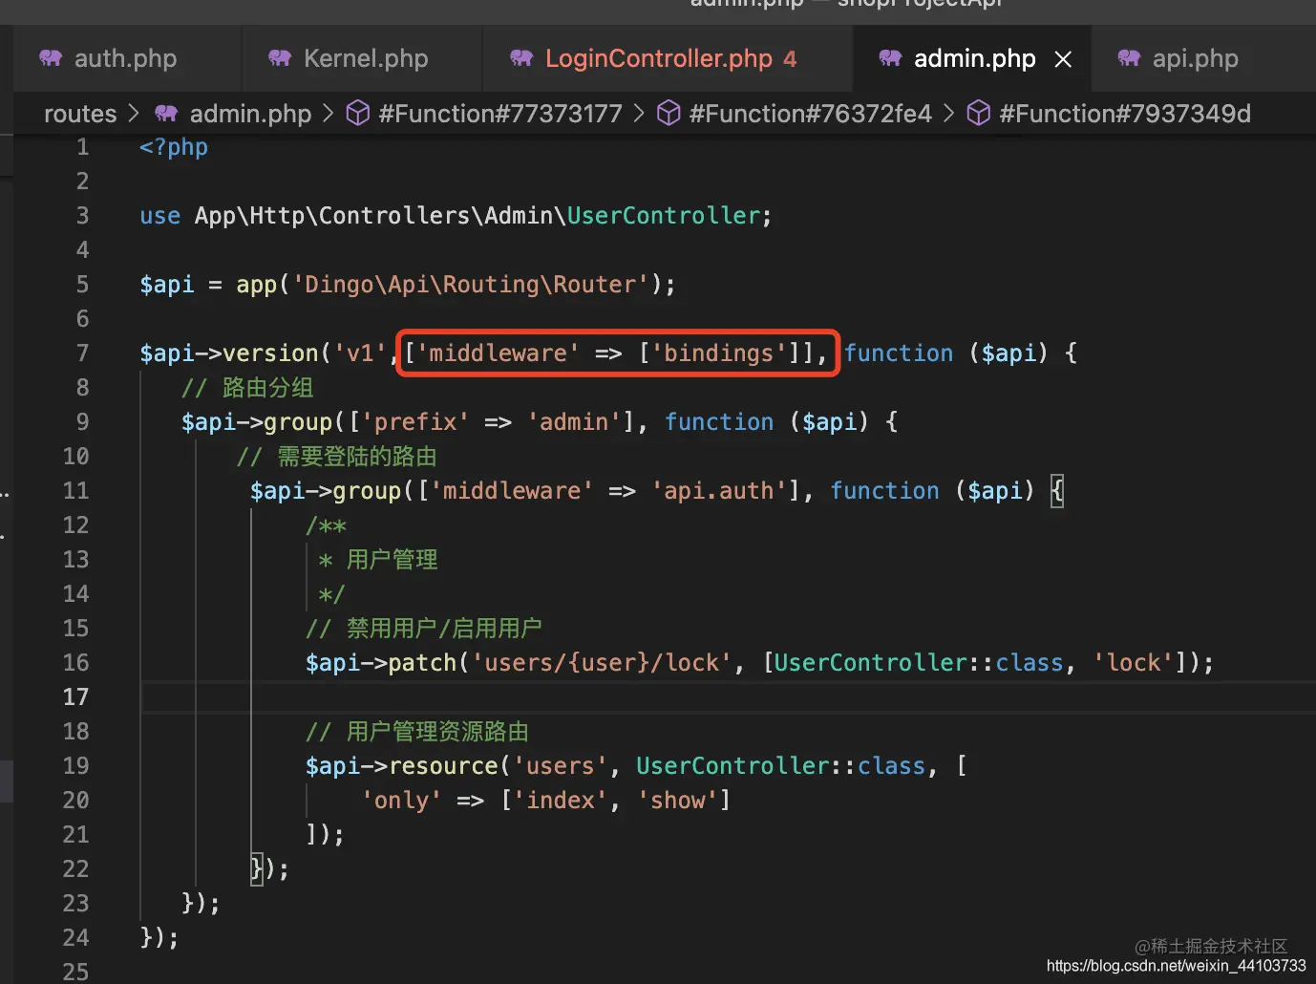Click line number 7 in gutter
The width and height of the screenshot is (1316, 984).
tap(82, 353)
